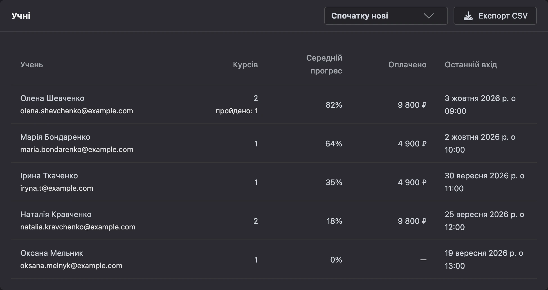The height and width of the screenshot is (290, 548).
Task: Click the download icon in Експорт CSV
Action: tap(468, 16)
